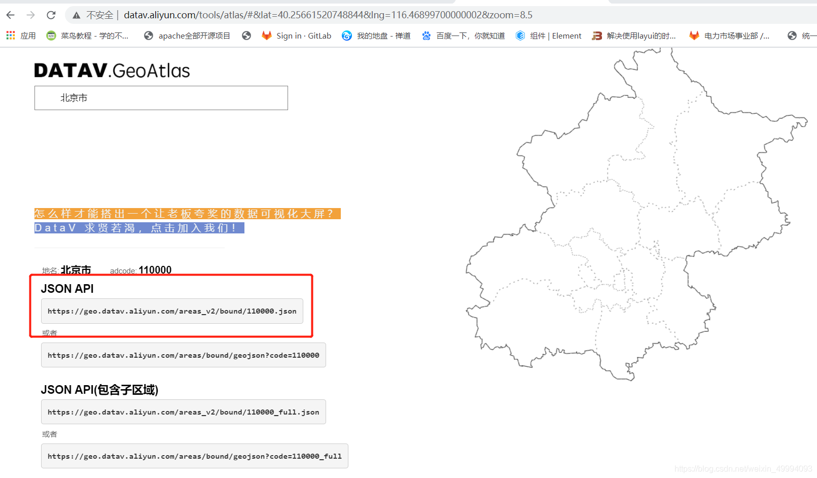Click the unlabeled globe bookmark icon
This screenshot has width=817, height=478.
pos(246,36)
